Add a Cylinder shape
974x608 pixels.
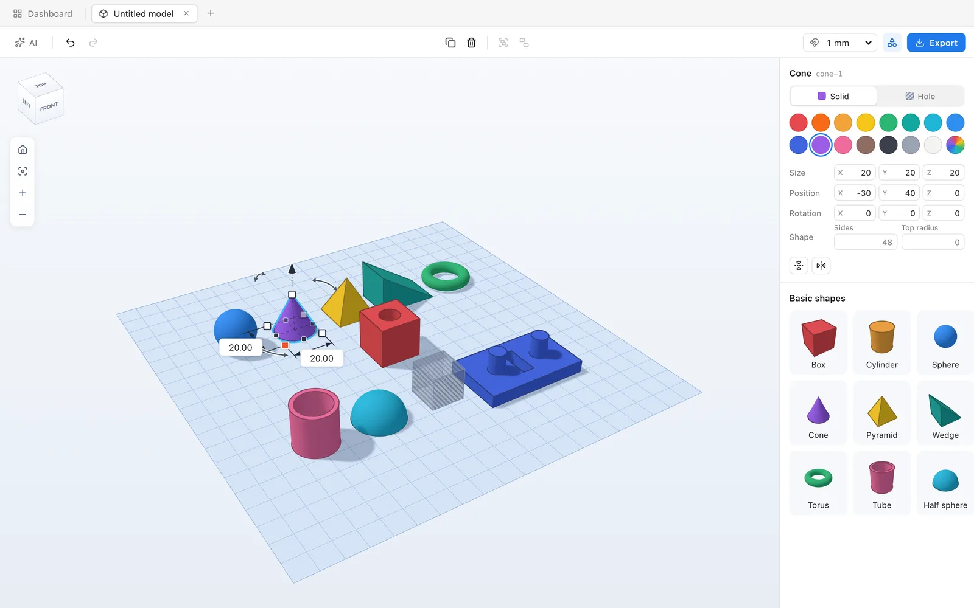click(881, 342)
